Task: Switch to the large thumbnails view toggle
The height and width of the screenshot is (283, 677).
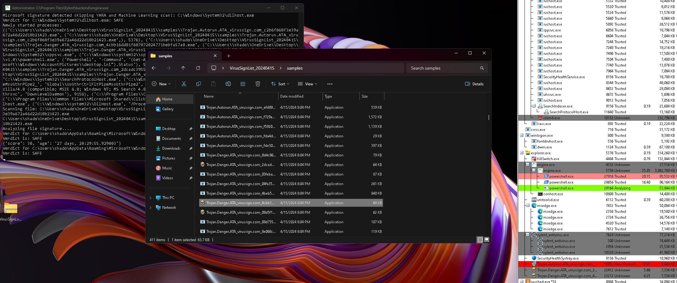Action: coord(487,240)
